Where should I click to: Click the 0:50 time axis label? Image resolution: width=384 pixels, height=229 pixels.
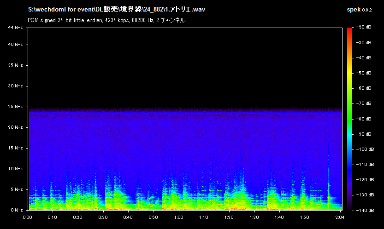[154, 217]
